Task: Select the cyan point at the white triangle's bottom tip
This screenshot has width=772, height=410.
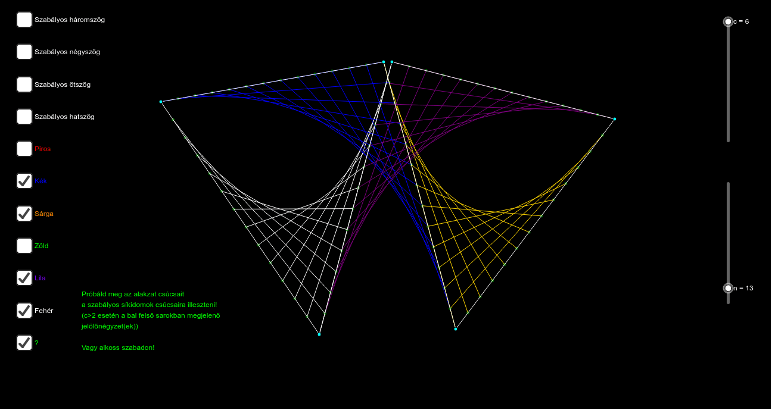Action: [319, 334]
